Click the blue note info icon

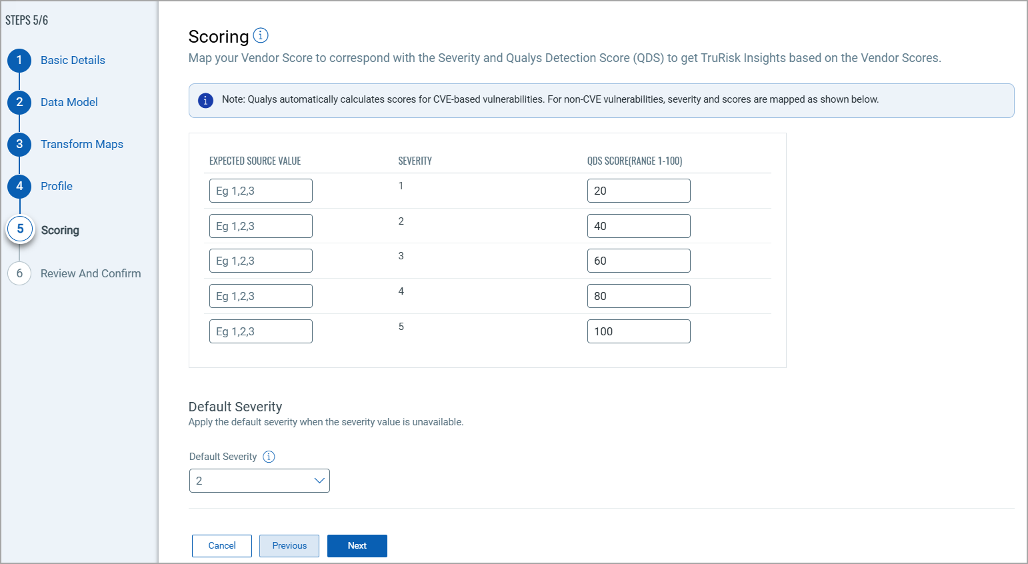(x=205, y=101)
